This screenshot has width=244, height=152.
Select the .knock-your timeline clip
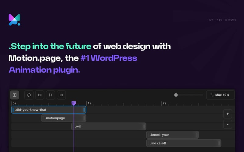click(172, 135)
